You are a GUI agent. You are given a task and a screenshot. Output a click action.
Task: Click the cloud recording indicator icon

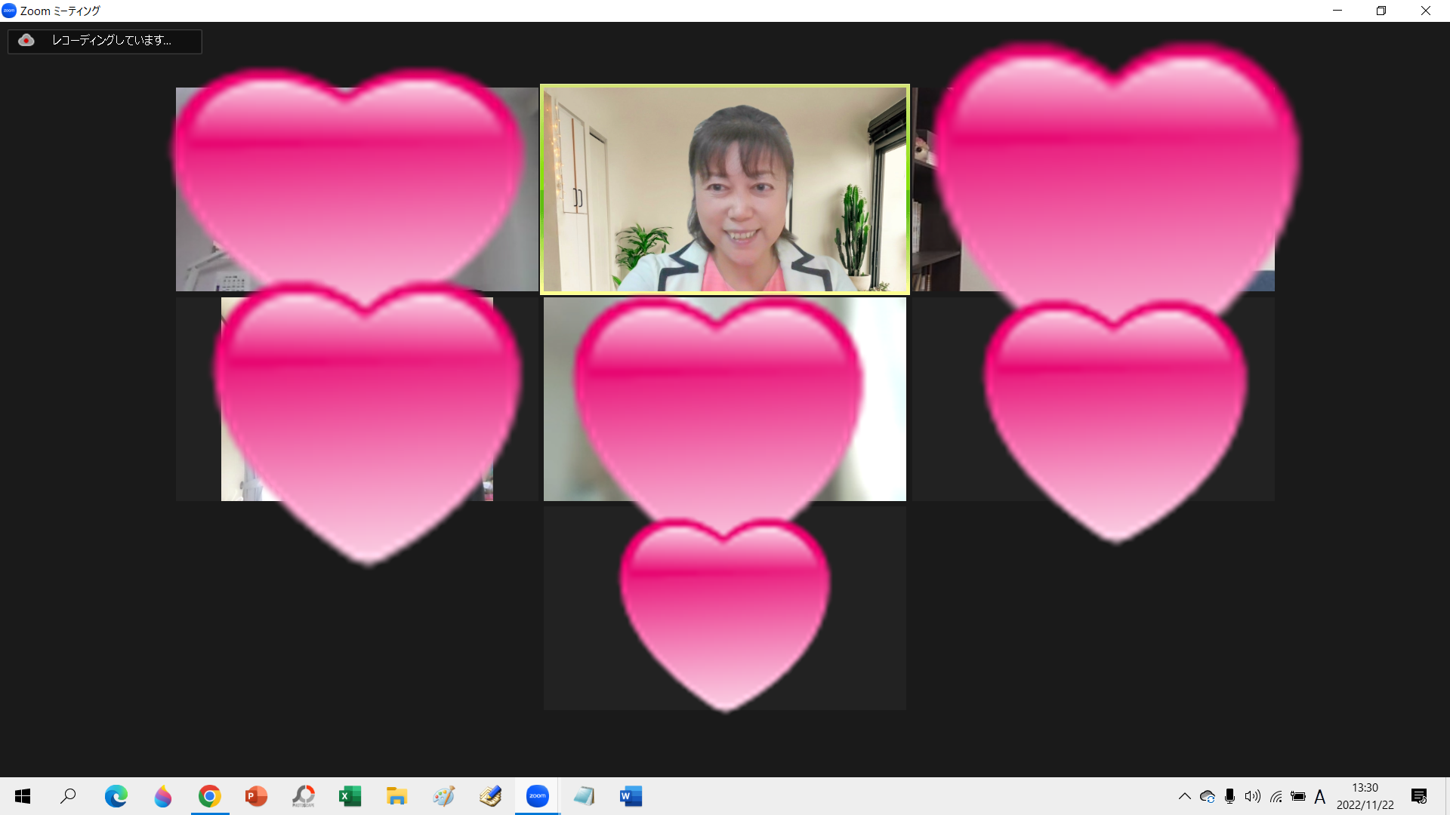tap(26, 41)
